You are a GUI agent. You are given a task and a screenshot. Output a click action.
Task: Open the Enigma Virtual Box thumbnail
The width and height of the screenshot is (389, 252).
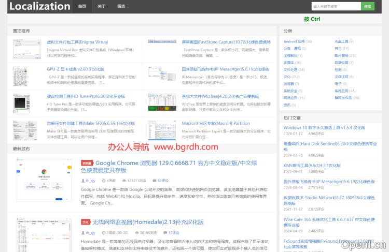coord(27,49)
